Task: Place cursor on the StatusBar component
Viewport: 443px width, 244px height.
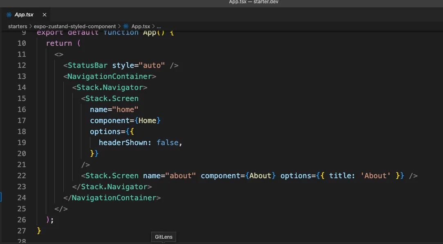Action: (x=88, y=65)
